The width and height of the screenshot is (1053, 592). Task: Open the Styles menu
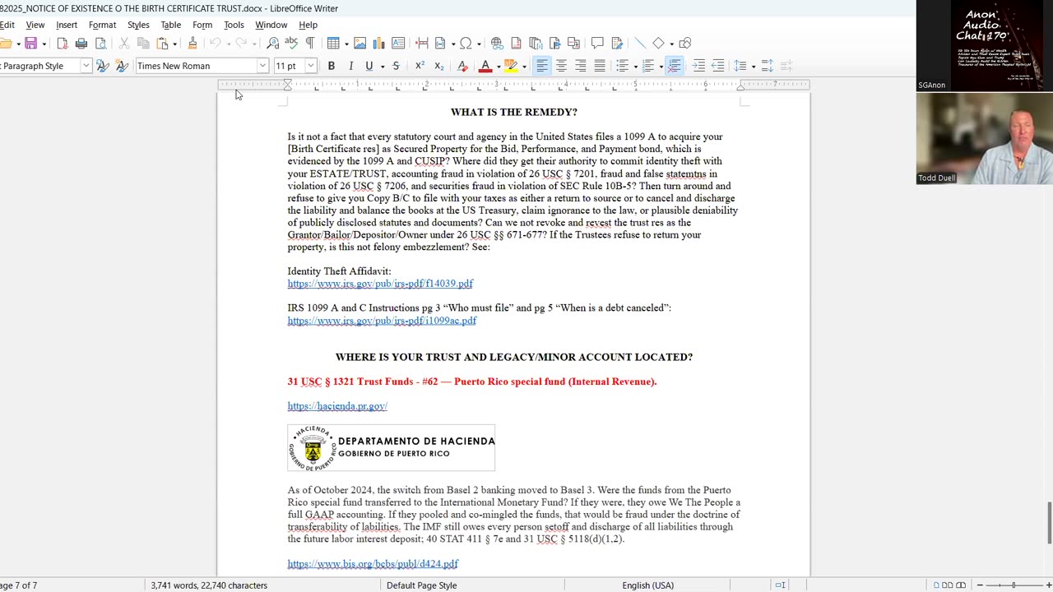click(x=138, y=25)
